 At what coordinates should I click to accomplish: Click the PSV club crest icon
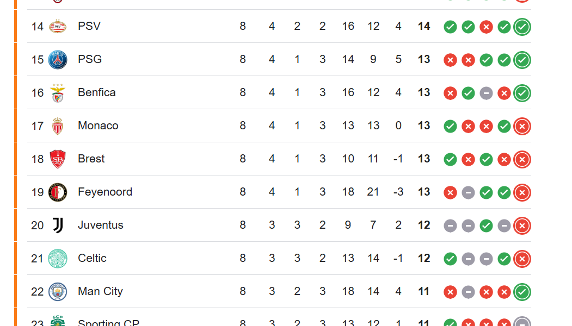[x=58, y=26]
